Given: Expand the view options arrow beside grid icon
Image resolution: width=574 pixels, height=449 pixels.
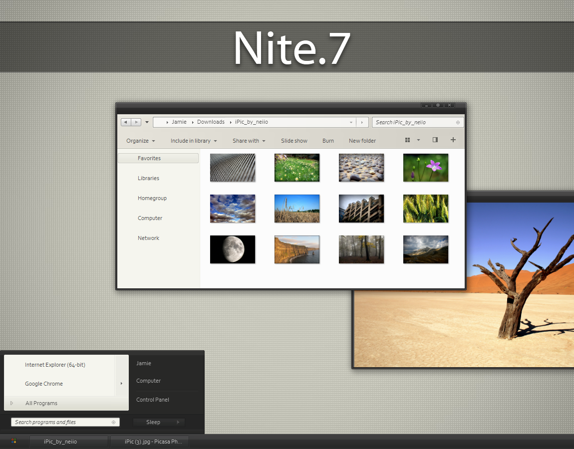Looking at the screenshot, I should (418, 140).
